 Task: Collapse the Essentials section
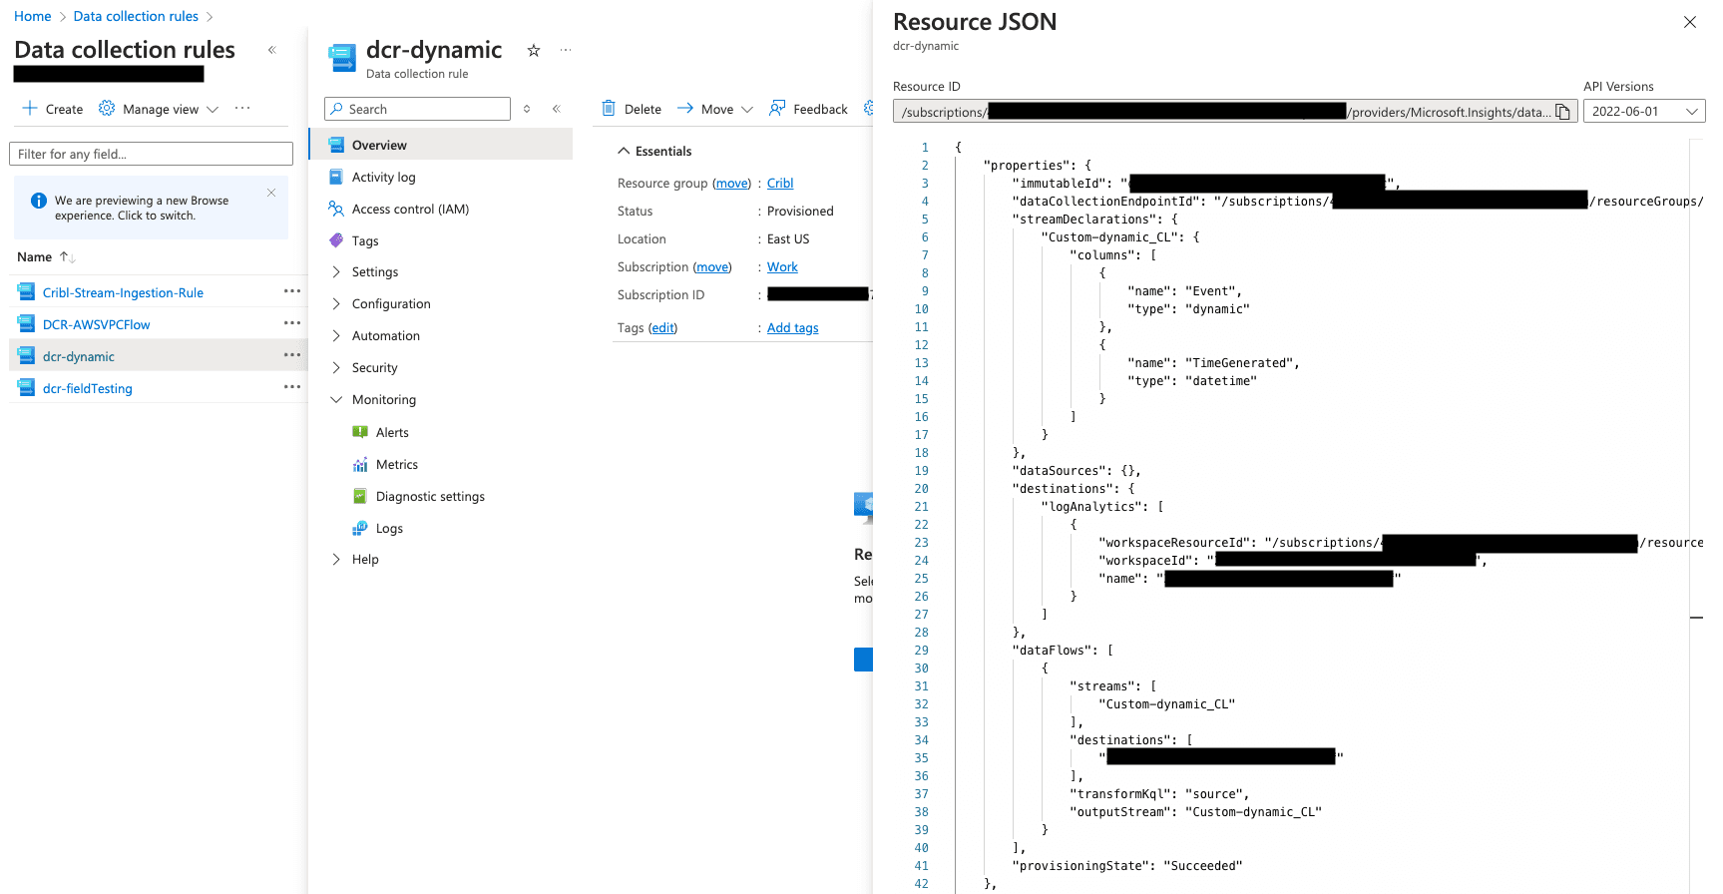tap(625, 151)
